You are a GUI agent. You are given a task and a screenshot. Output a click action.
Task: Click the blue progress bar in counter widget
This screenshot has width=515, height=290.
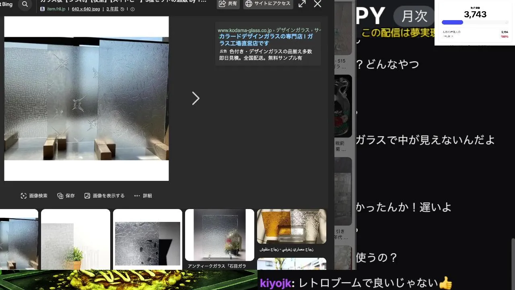453,23
